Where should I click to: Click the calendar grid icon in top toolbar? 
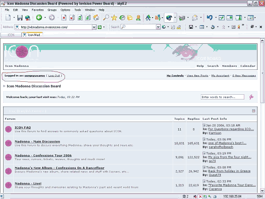click(x=250, y=18)
